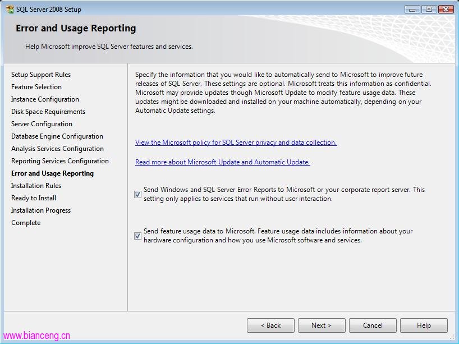Read more about Microsoft Update and Automatic Update
The height and width of the screenshot is (344, 459).
point(222,162)
